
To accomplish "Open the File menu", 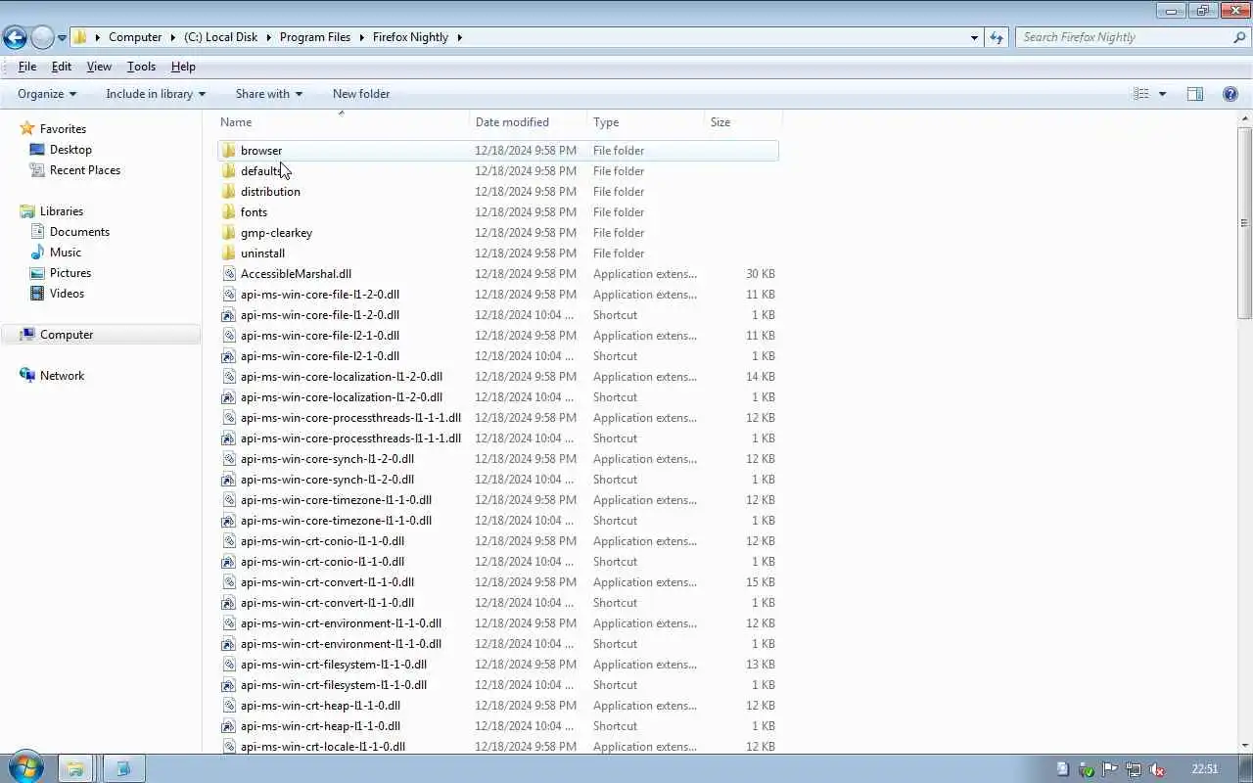I will [x=27, y=67].
